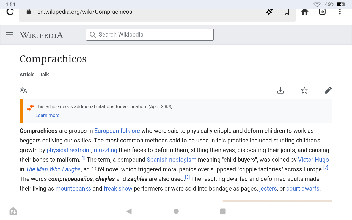Screen dimensions: 352x220
Task: Follow the Victor Hugo link
Action: pos(313,160)
